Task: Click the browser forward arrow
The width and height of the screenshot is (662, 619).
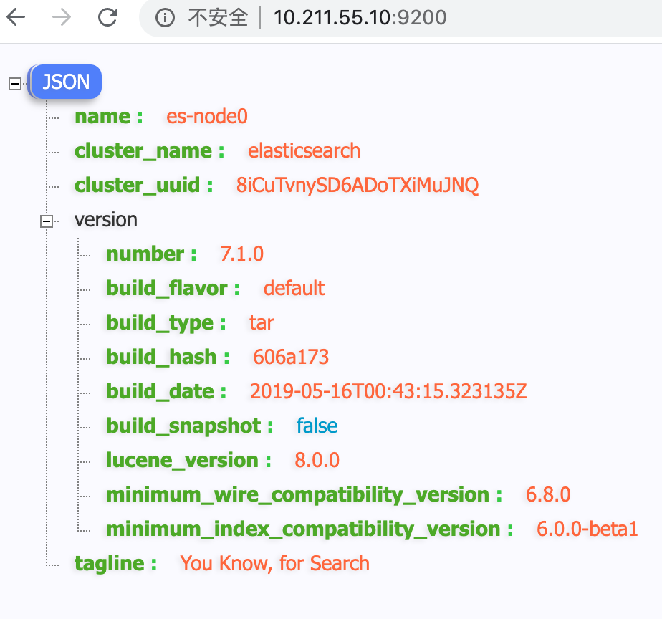Action: coord(62,18)
